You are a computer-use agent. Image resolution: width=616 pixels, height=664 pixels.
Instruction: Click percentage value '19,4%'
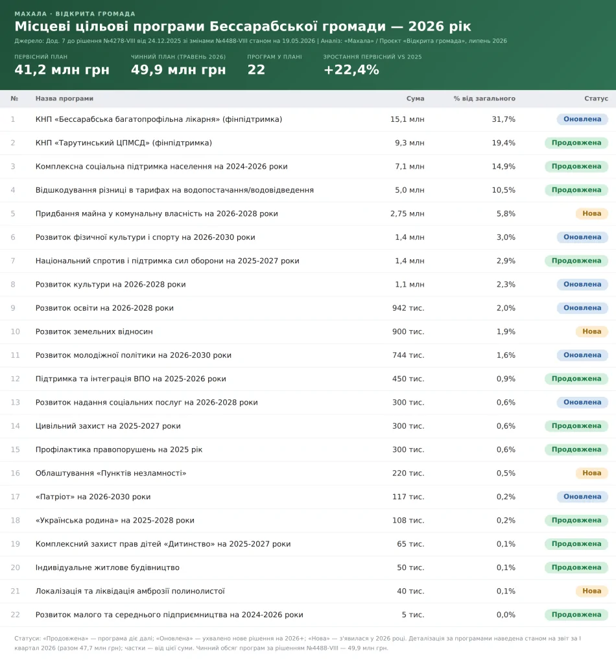(x=503, y=143)
